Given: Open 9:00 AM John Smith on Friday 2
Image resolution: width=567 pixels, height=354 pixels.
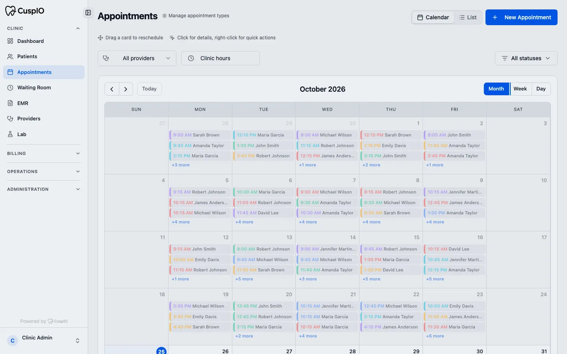Looking at the screenshot, I should click(454, 135).
